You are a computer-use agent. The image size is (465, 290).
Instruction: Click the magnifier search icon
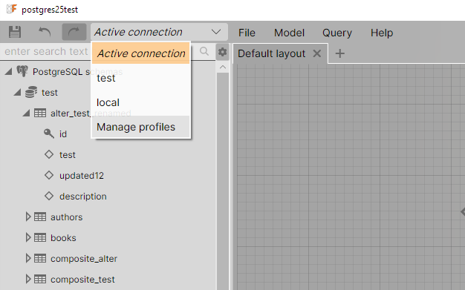[x=204, y=51]
